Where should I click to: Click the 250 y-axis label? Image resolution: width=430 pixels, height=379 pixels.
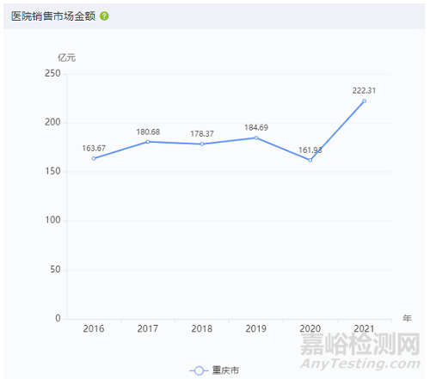(52, 74)
